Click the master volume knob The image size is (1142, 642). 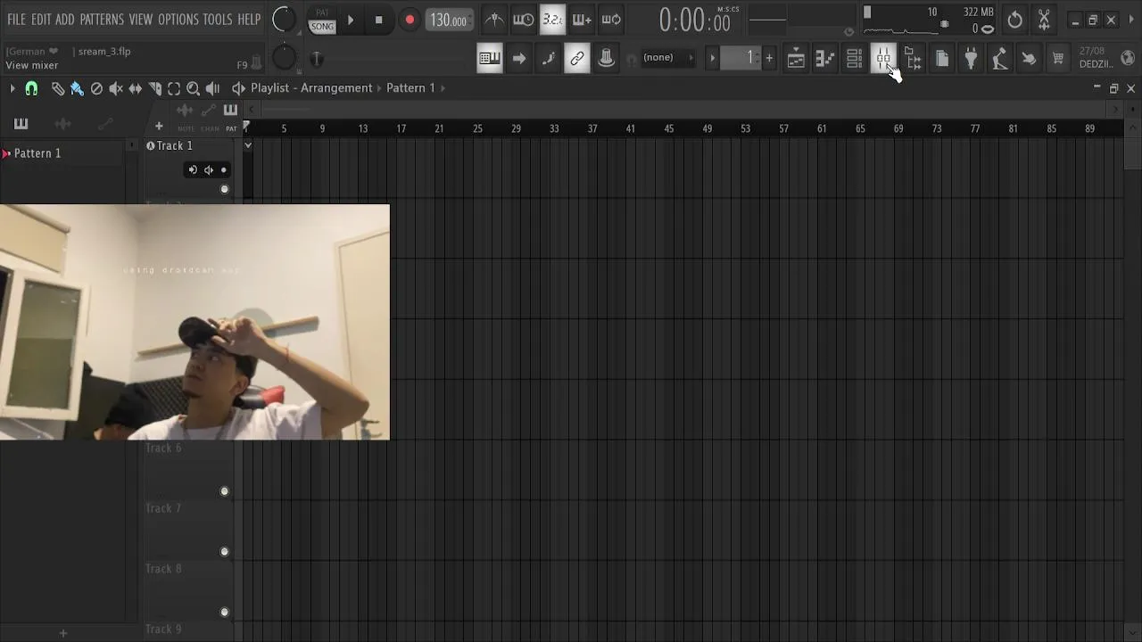(x=284, y=19)
